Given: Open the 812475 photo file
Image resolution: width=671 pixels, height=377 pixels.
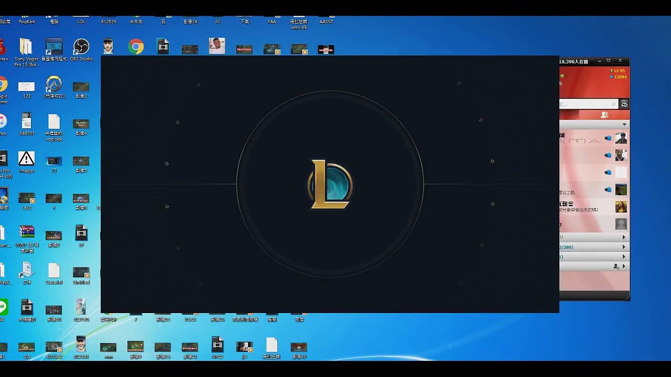Looking at the screenshot, I should pyautogui.click(x=81, y=310).
